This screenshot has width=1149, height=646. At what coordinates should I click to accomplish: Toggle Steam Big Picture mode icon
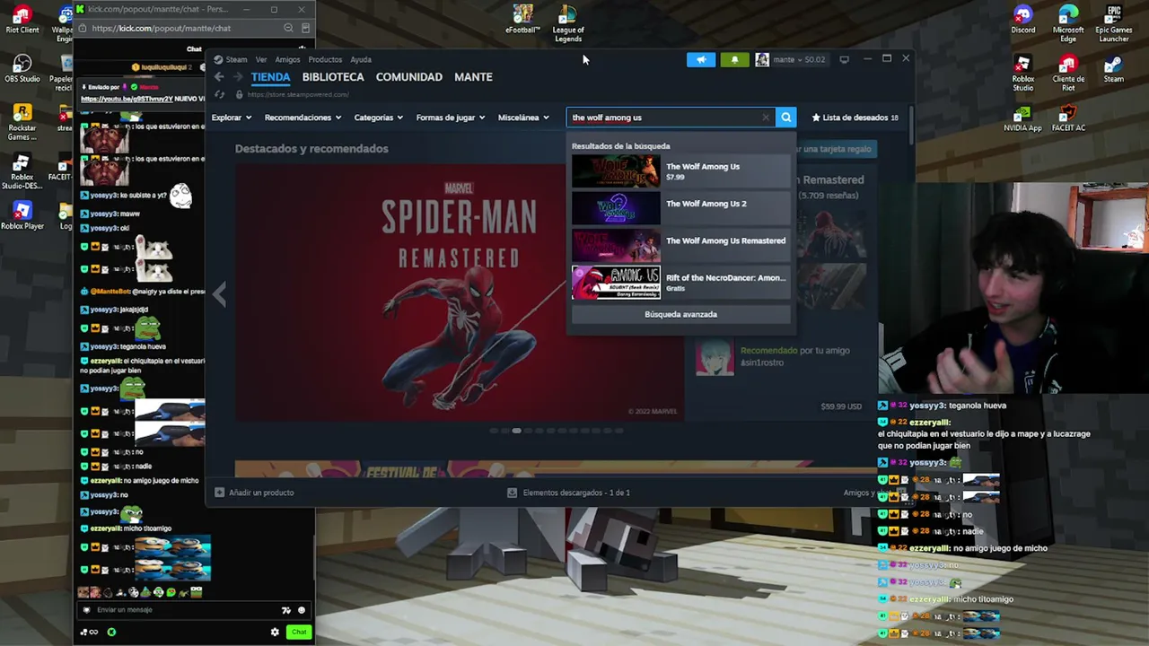pos(844,60)
